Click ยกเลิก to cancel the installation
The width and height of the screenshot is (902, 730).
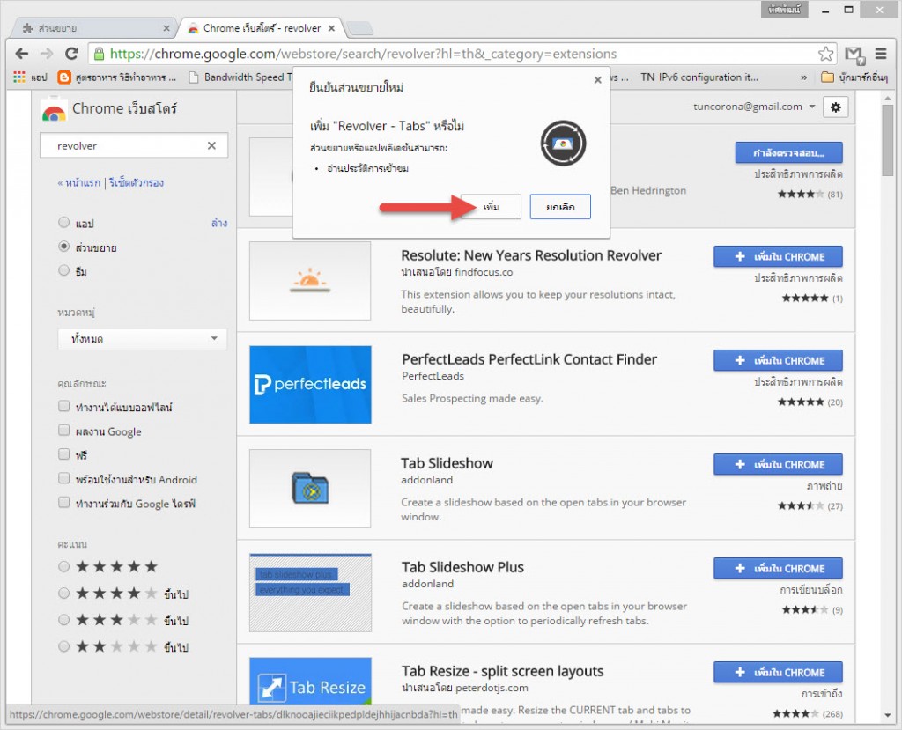[x=559, y=207]
